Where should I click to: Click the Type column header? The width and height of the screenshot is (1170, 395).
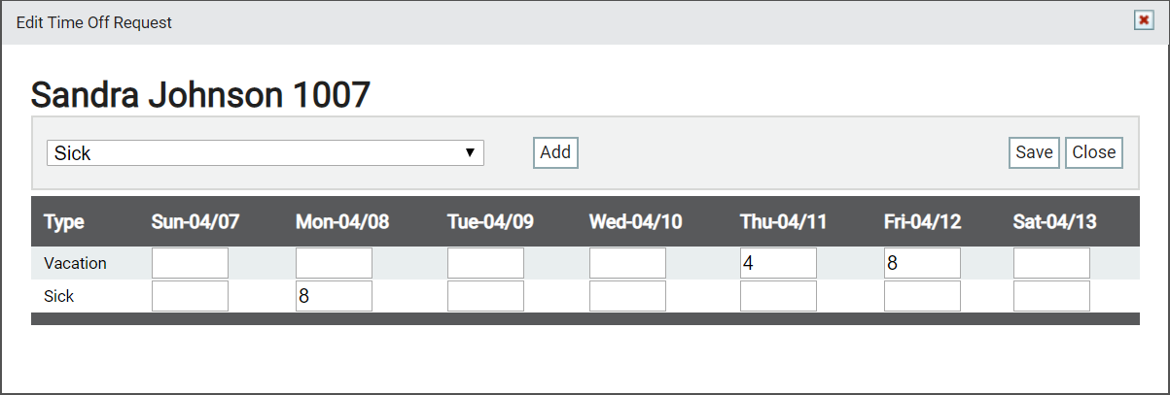[x=64, y=221]
